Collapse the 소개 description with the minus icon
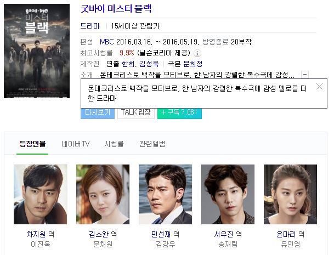Image resolution: width=334 pixels, height=255 pixels. (305, 75)
